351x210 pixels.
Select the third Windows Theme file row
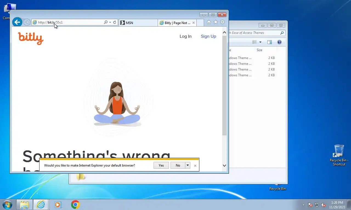(x=252, y=69)
